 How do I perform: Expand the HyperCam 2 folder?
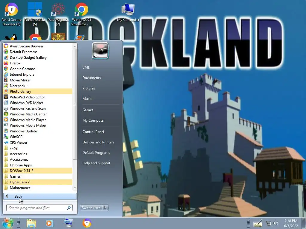click(38, 182)
